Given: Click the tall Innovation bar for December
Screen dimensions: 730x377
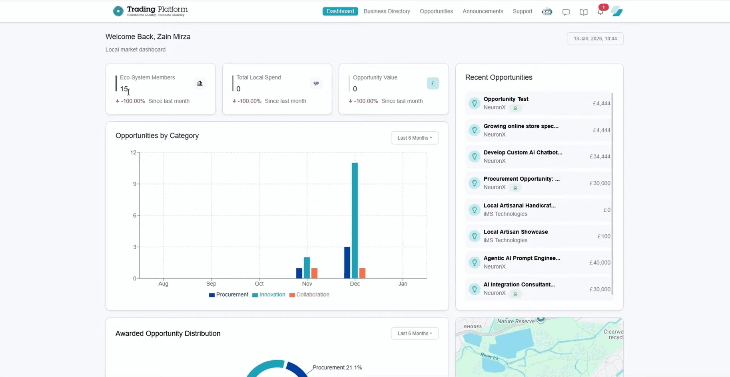Looking at the screenshot, I should click(355, 220).
